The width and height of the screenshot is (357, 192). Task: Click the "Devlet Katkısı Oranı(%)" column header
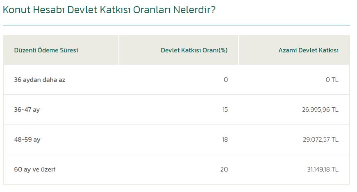click(194, 50)
